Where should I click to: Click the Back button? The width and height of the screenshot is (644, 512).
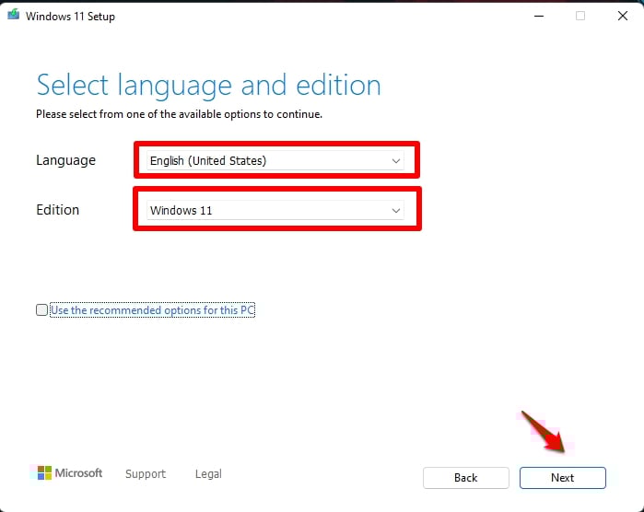coord(466,478)
